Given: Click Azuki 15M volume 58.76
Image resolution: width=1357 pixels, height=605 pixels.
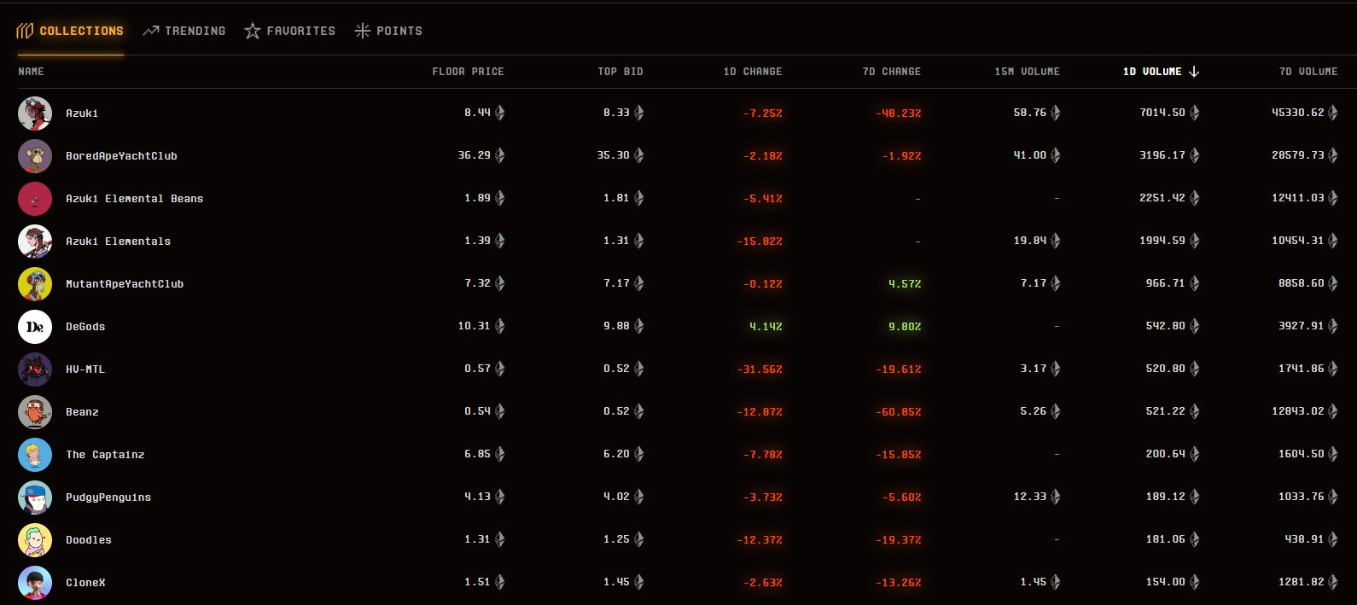Looking at the screenshot, I should point(1029,113).
